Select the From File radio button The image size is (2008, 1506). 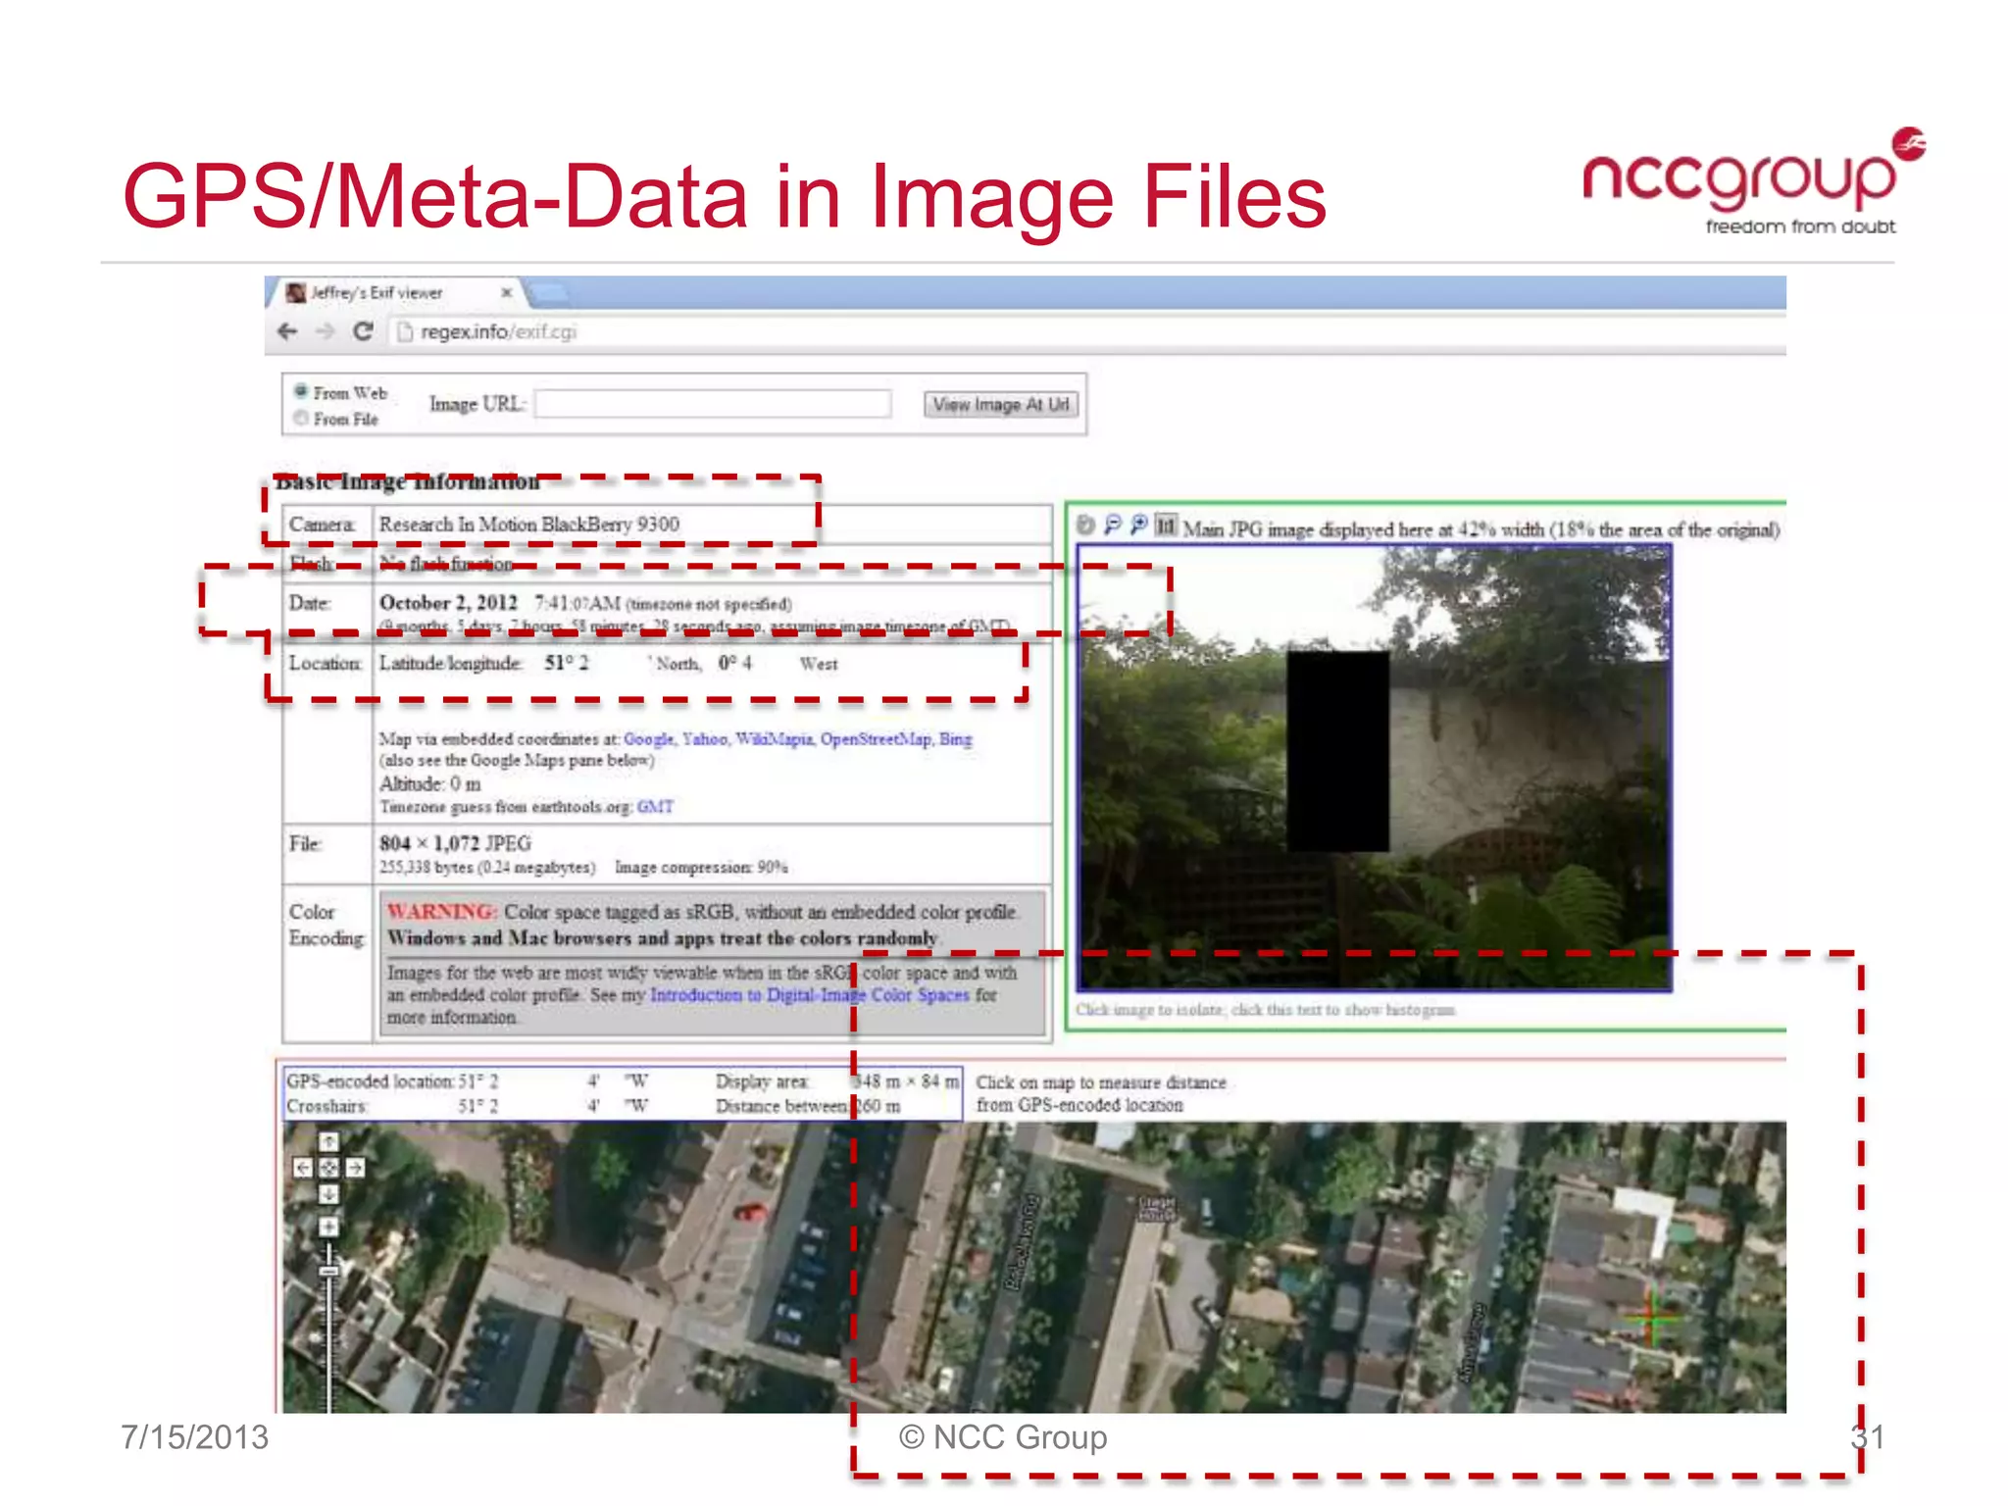coord(301,418)
